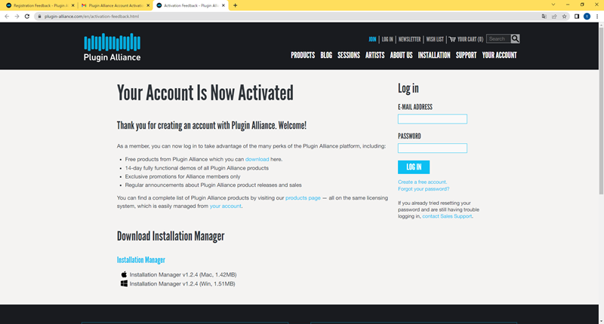Go back with browser back arrow
The image size is (604, 324).
coord(7,17)
